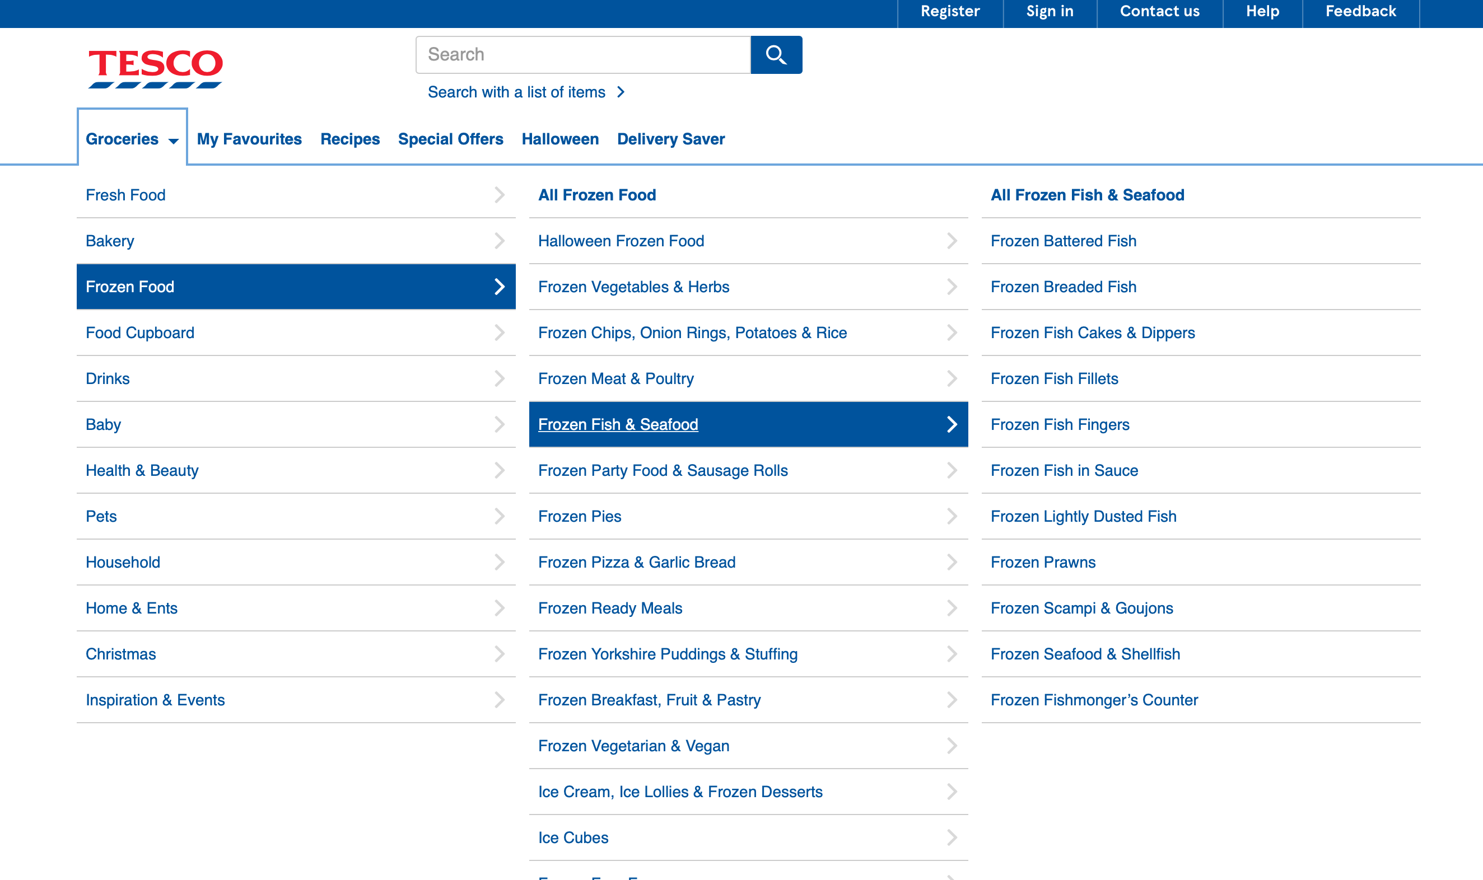Image resolution: width=1483 pixels, height=880 pixels.
Task: Open Inspiration & Events category
Action: [x=296, y=700]
